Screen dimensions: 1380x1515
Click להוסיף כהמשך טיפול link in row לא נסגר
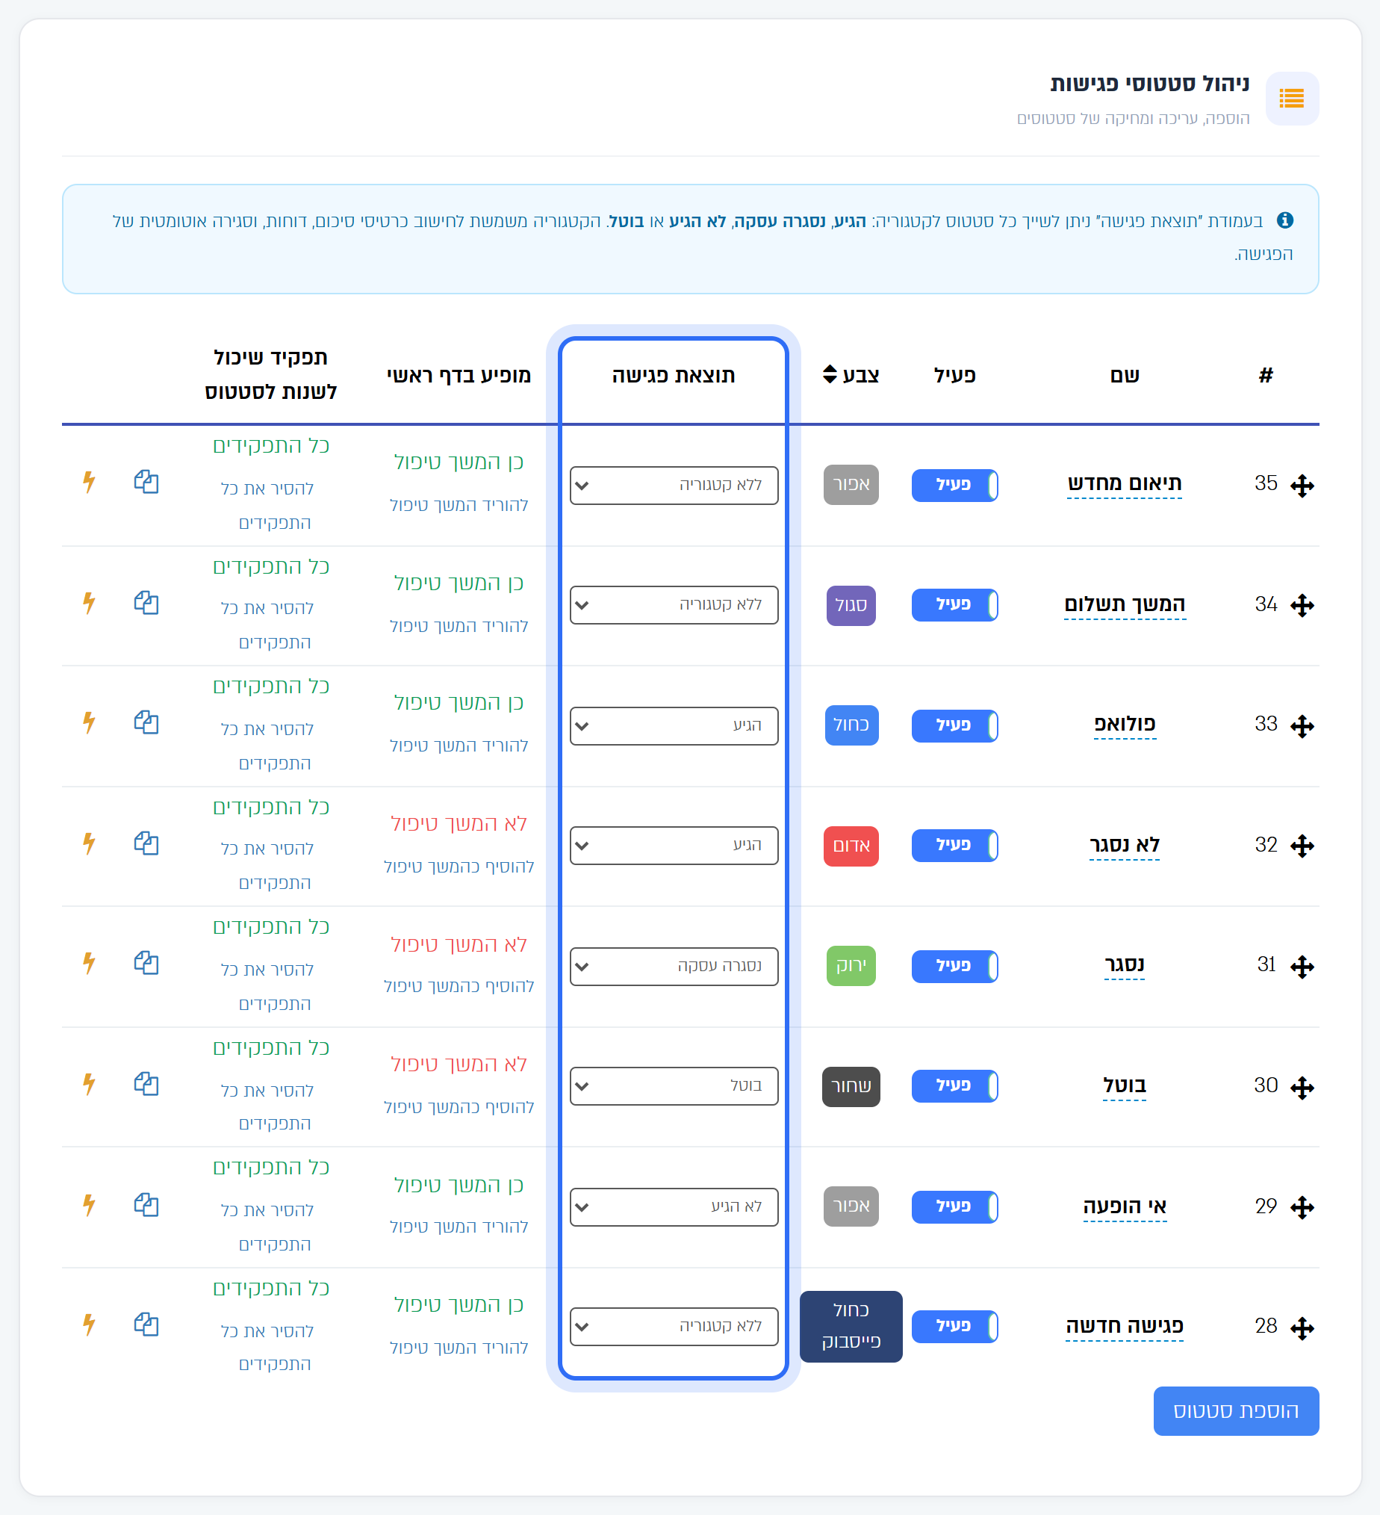click(459, 867)
